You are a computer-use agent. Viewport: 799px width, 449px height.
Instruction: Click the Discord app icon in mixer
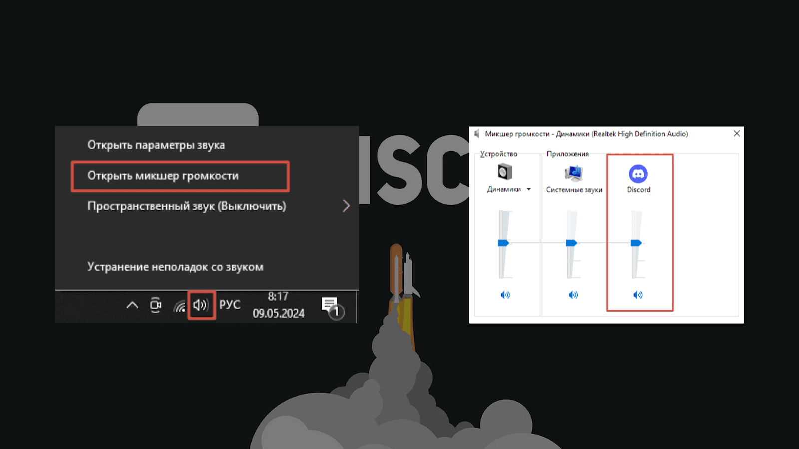click(x=638, y=174)
